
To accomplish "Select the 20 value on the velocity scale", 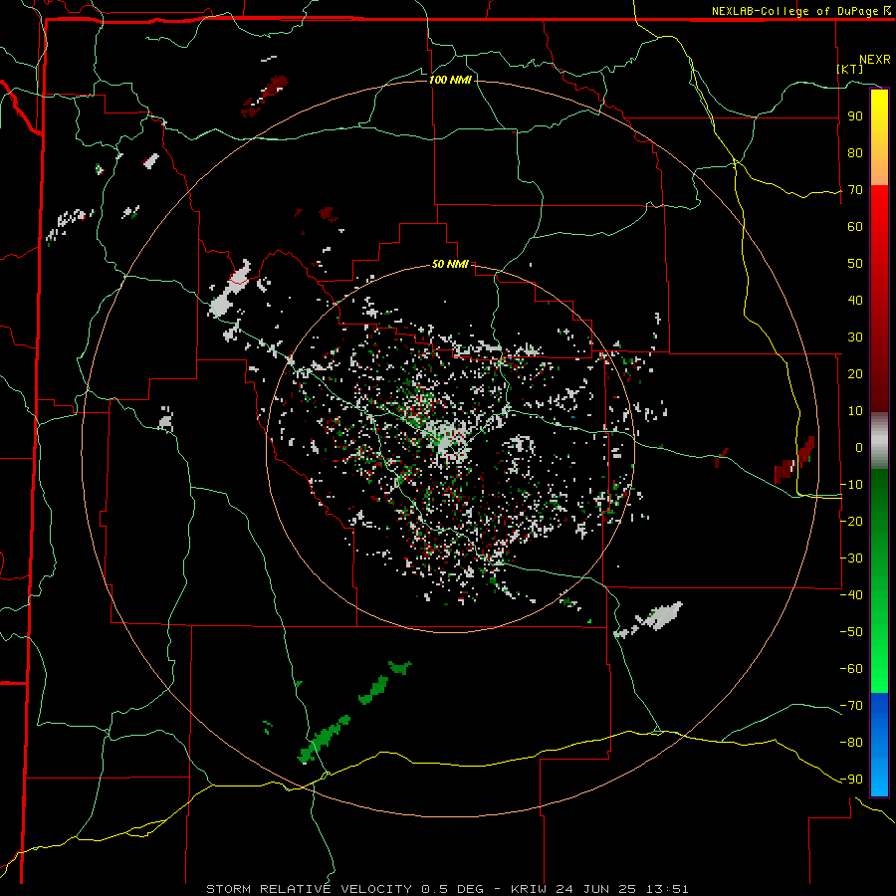I will pyautogui.click(x=855, y=374).
